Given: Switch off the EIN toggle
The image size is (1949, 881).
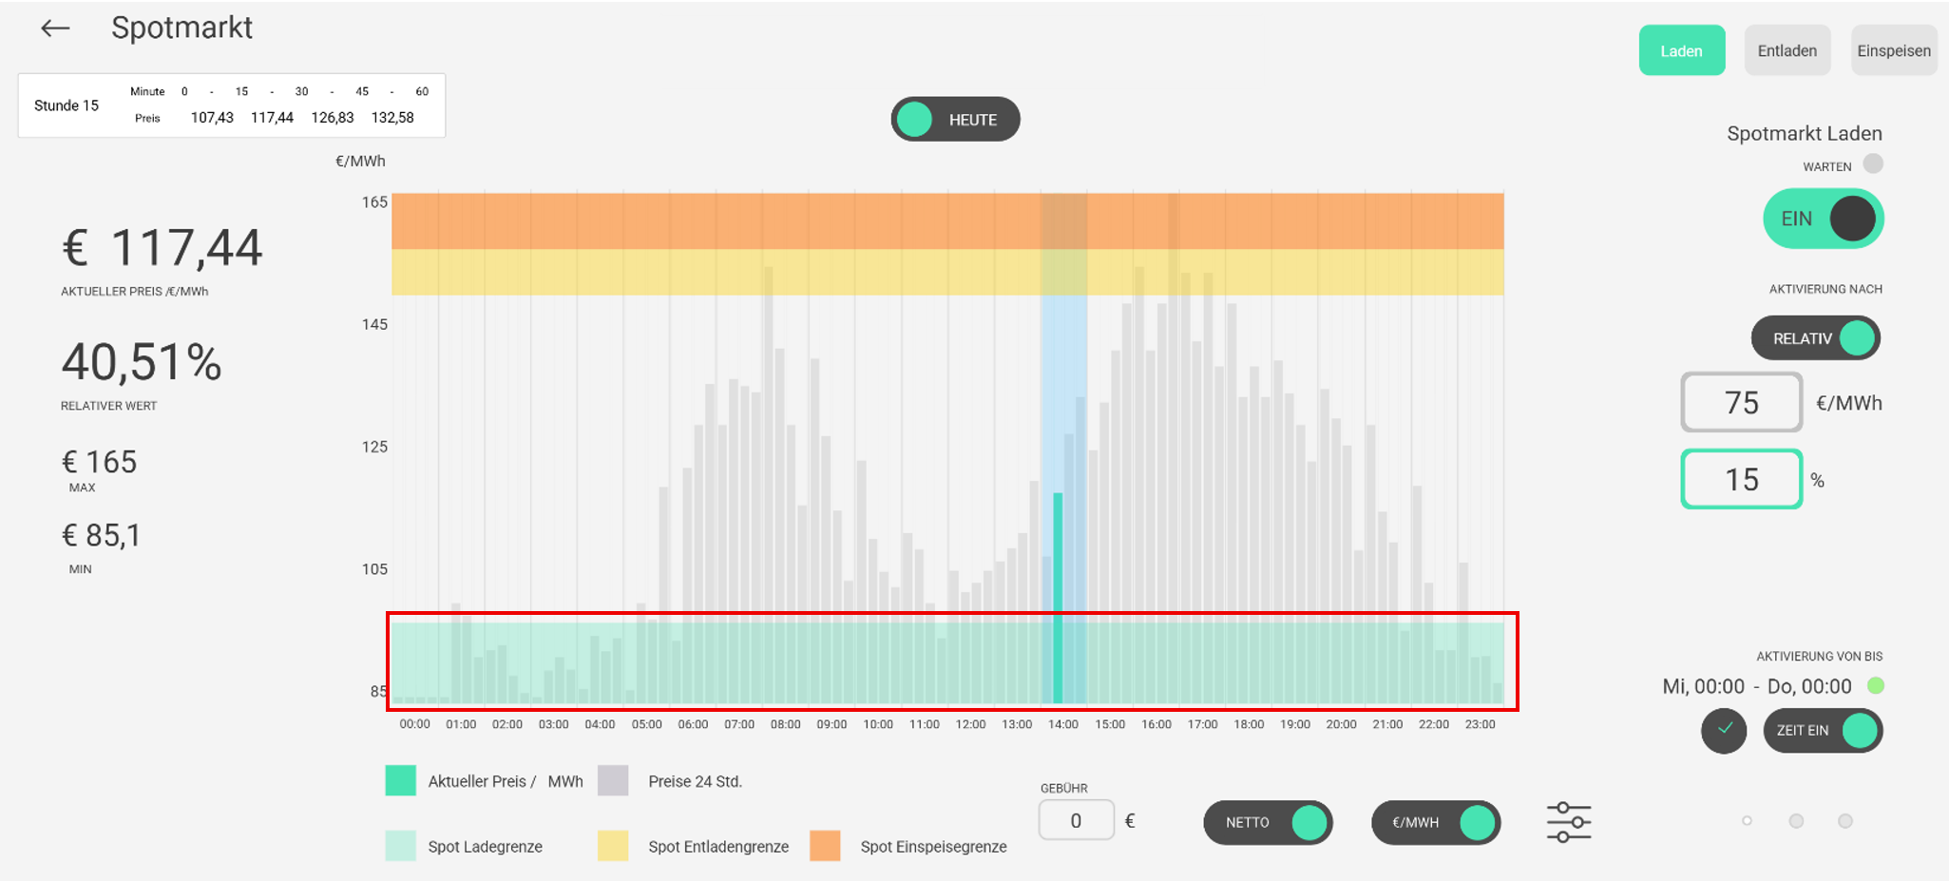Looking at the screenshot, I should point(1823,219).
